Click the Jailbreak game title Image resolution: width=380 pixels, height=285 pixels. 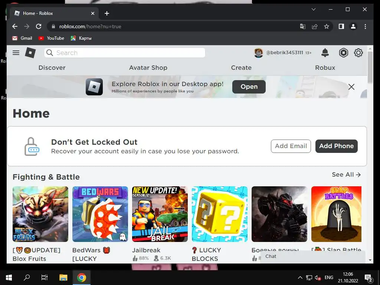tap(146, 250)
